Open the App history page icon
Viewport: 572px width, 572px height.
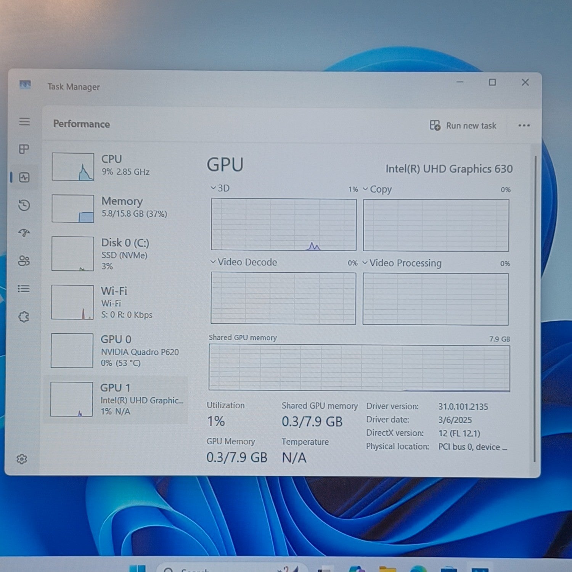click(x=24, y=205)
